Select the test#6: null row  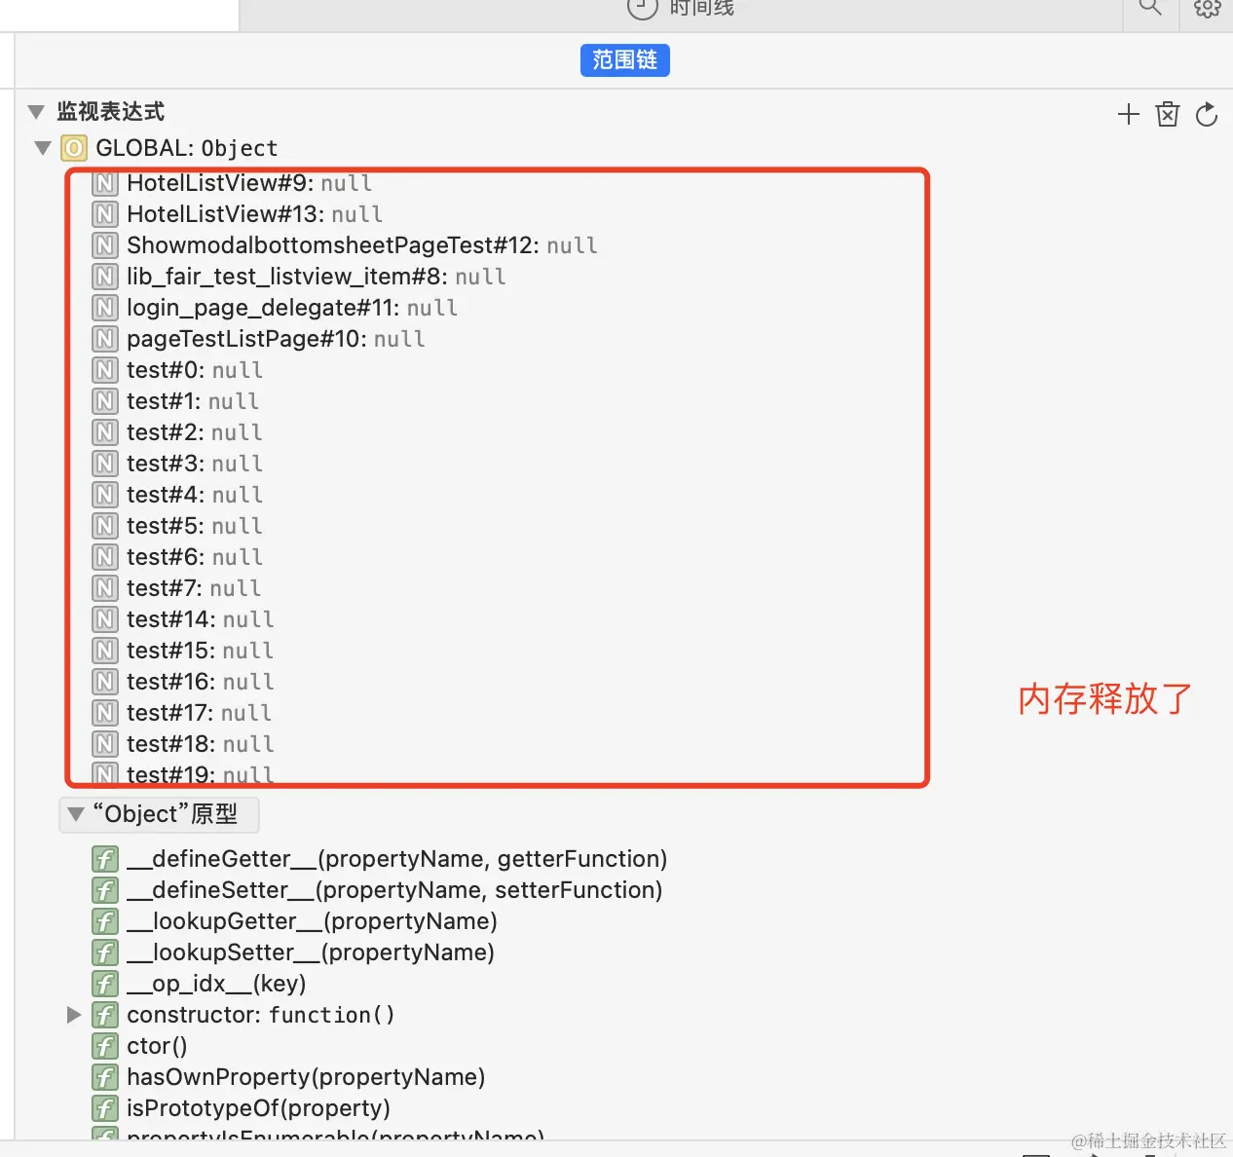[177, 557]
